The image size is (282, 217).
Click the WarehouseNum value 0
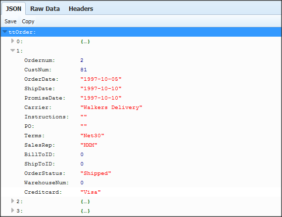tap(82, 183)
